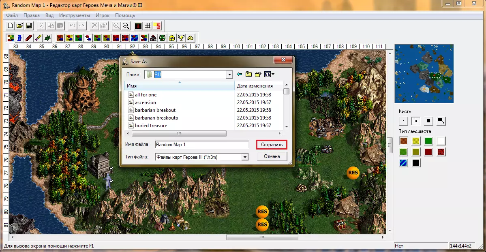Sort files by the Имя column header
486x252 pixels.
180,85
